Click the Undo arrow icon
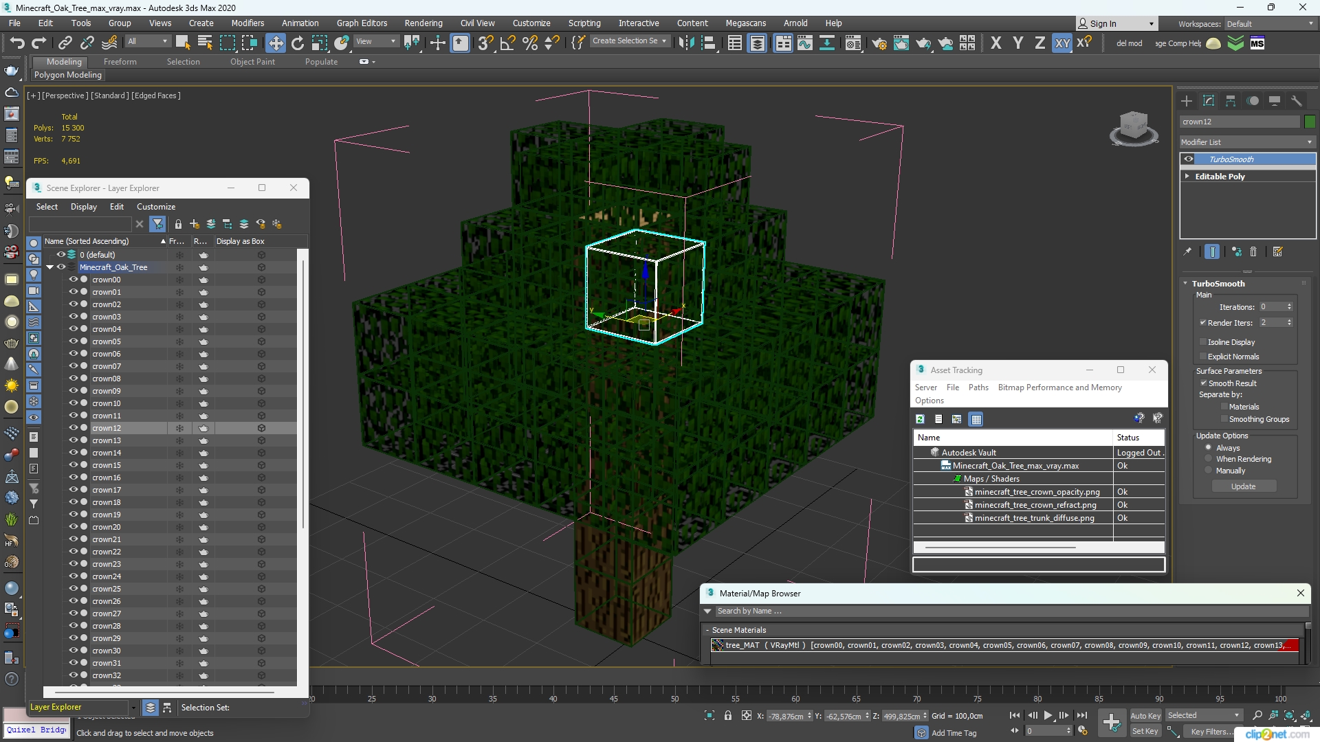1320x742 pixels. pyautogui.click(x=16, y=43)
